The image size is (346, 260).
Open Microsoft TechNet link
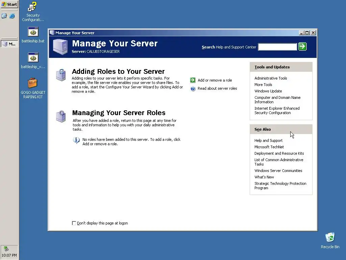[269, 147]
